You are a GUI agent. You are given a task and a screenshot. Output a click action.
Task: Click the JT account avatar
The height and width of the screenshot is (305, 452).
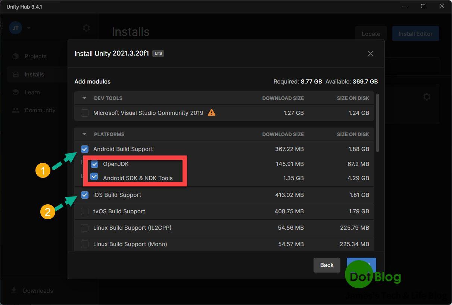[16, 28]
